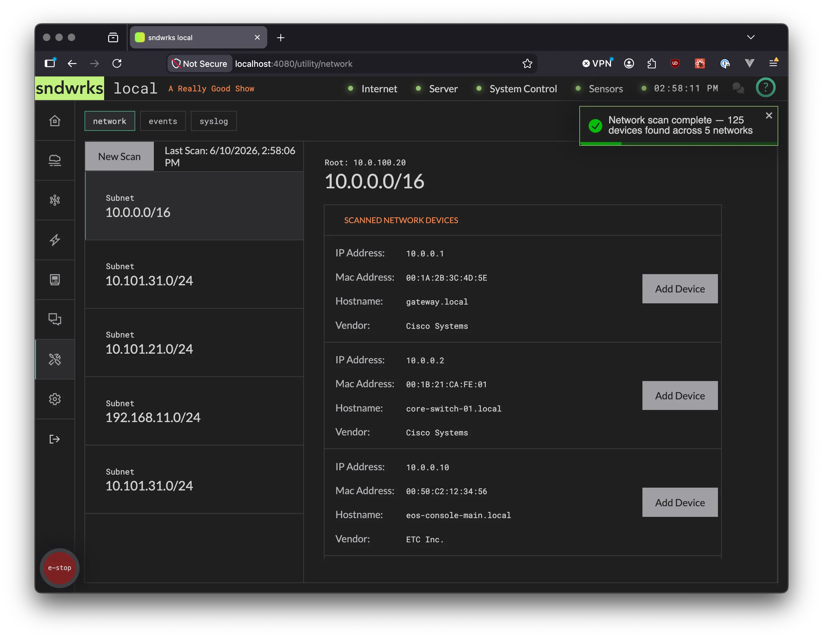Screen dimensions: 823x639
Task: Click the help question mark icon
Action: click(x=765, y=88)
